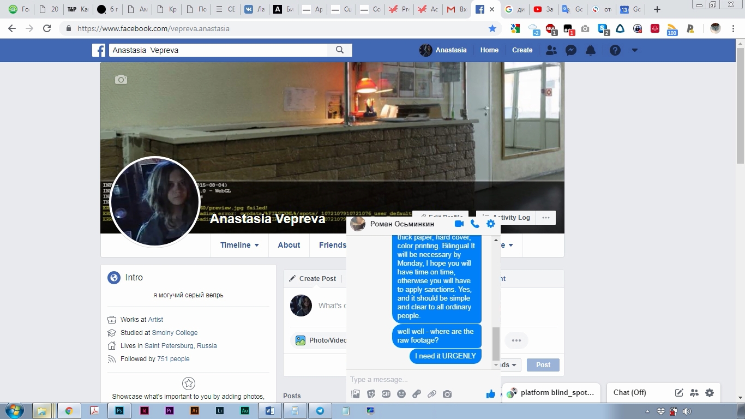Viewport: 745px width, 419px height.
Task: Open Chat sidebar settings gear
Action: 710,392
